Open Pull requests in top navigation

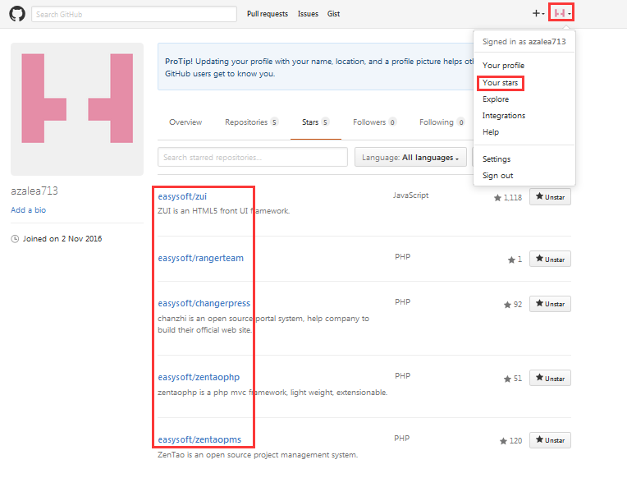tap(267, 14)
